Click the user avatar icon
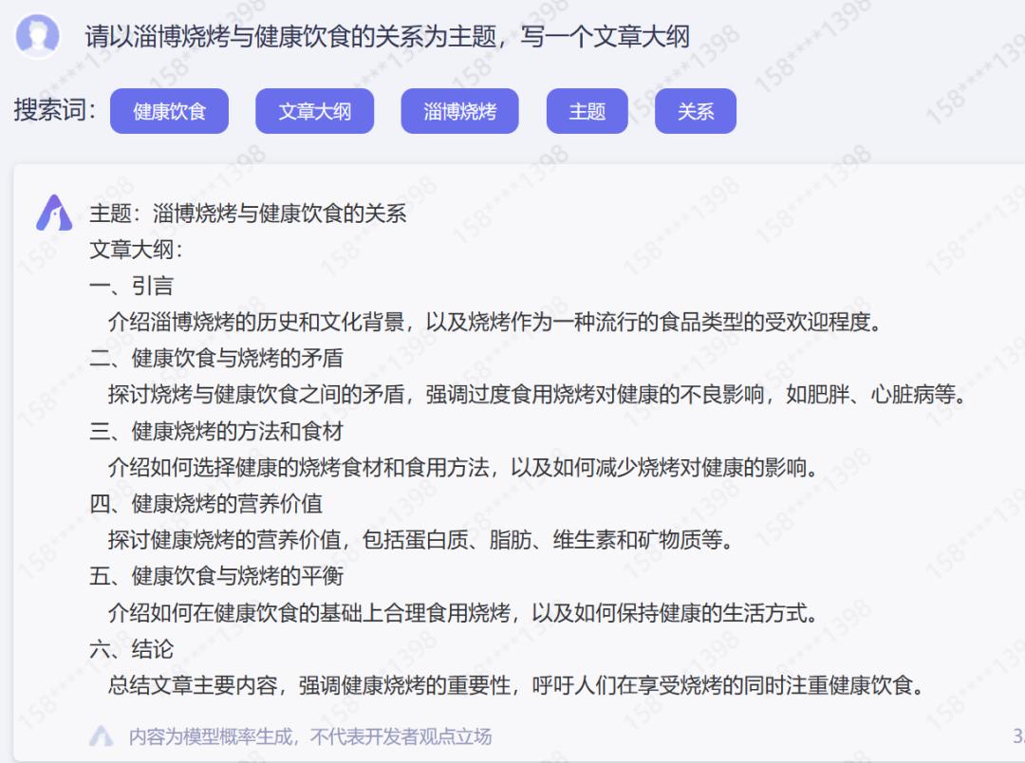Viewport: 1025px width, 763px height. pyautogui.click(x=36, y=33)
